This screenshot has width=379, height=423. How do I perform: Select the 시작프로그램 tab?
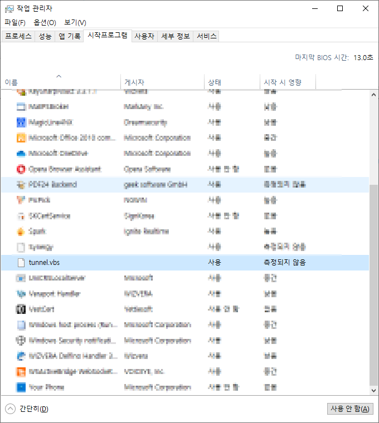click(x=108, y=35)
